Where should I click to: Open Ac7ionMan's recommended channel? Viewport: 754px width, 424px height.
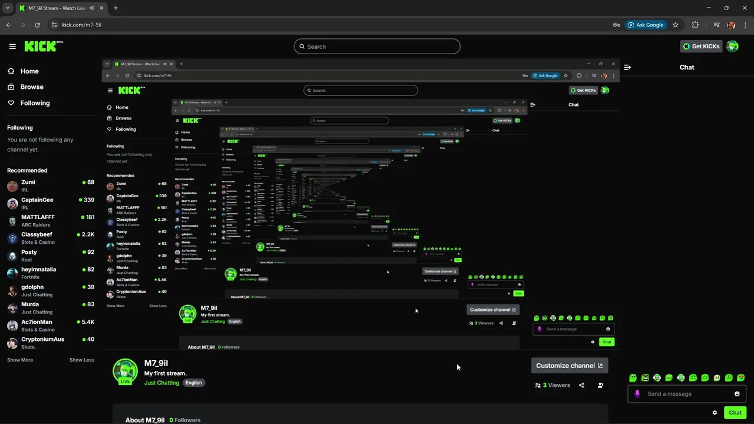click(x=51, y=326)
